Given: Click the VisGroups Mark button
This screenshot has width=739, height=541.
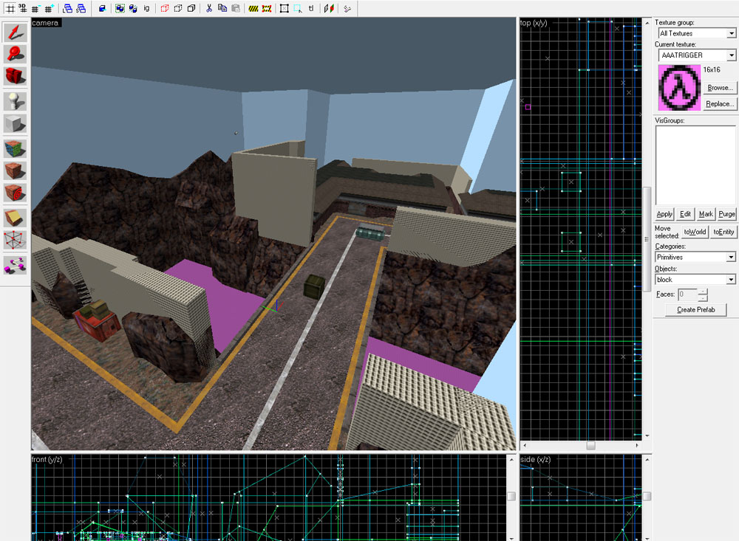Looking at the screenshot, I should click(x=706, y=214).
